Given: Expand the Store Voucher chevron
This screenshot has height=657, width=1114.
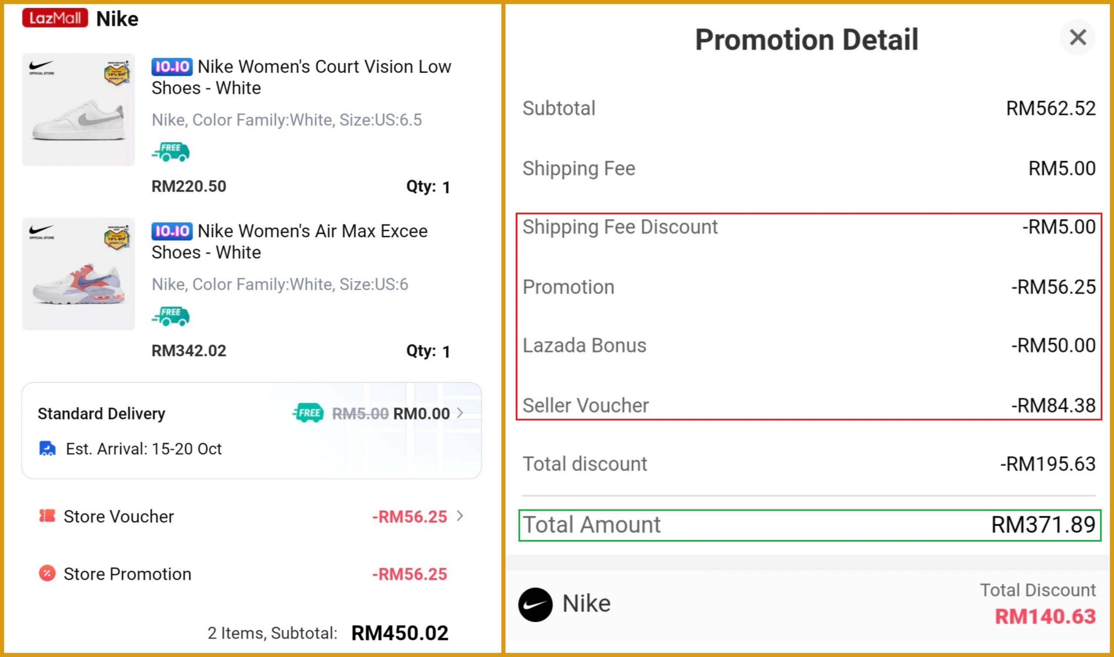Looking at the screenshot, I should coord(460,516).
